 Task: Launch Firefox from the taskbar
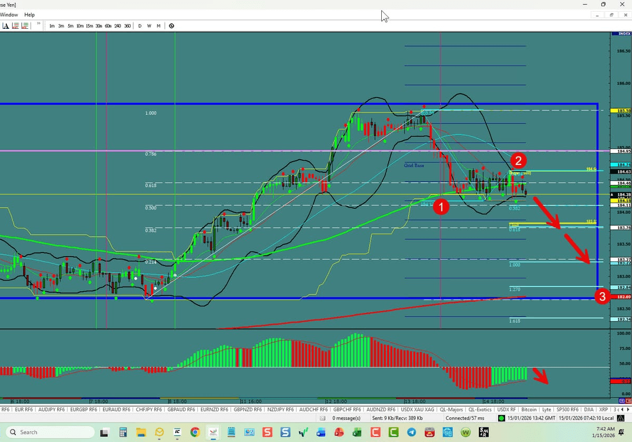338,432
